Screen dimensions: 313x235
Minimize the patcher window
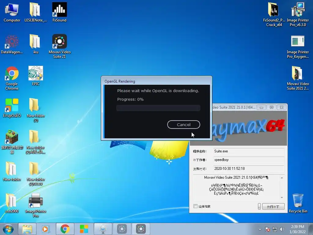261,107
